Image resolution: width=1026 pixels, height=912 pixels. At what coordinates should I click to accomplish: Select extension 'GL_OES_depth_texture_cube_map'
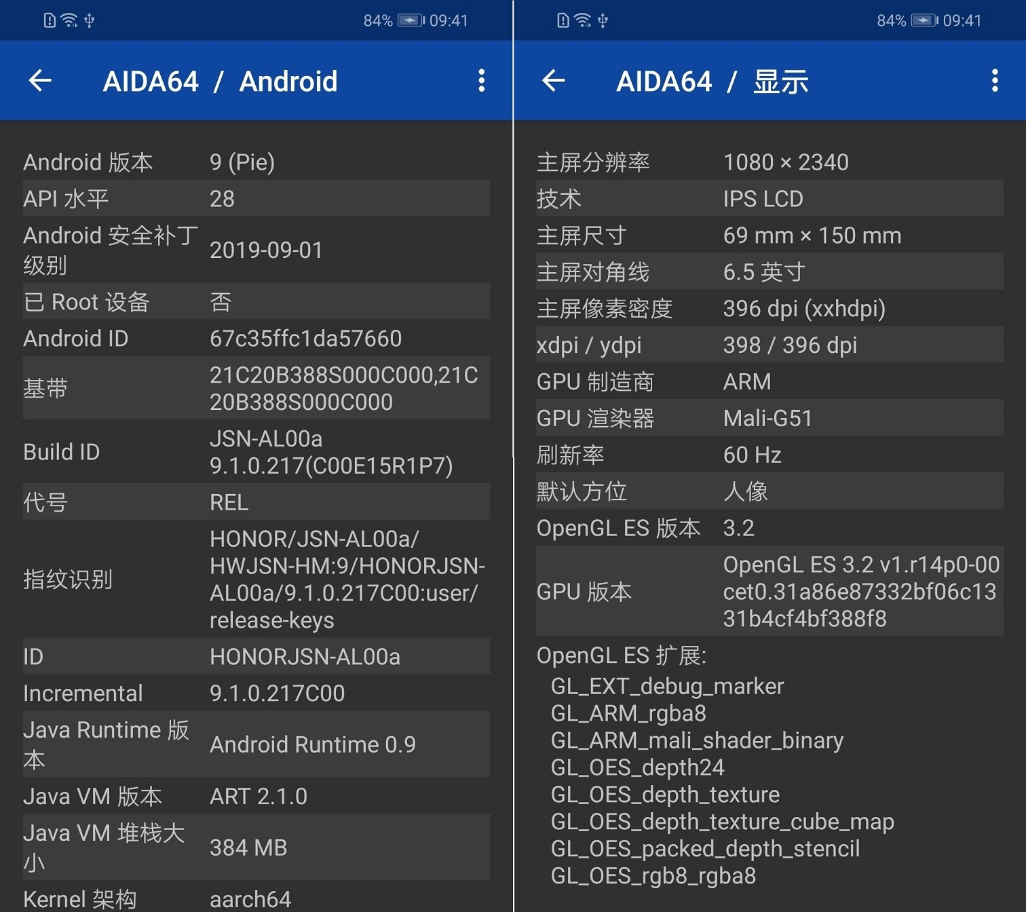click(723, 822)
